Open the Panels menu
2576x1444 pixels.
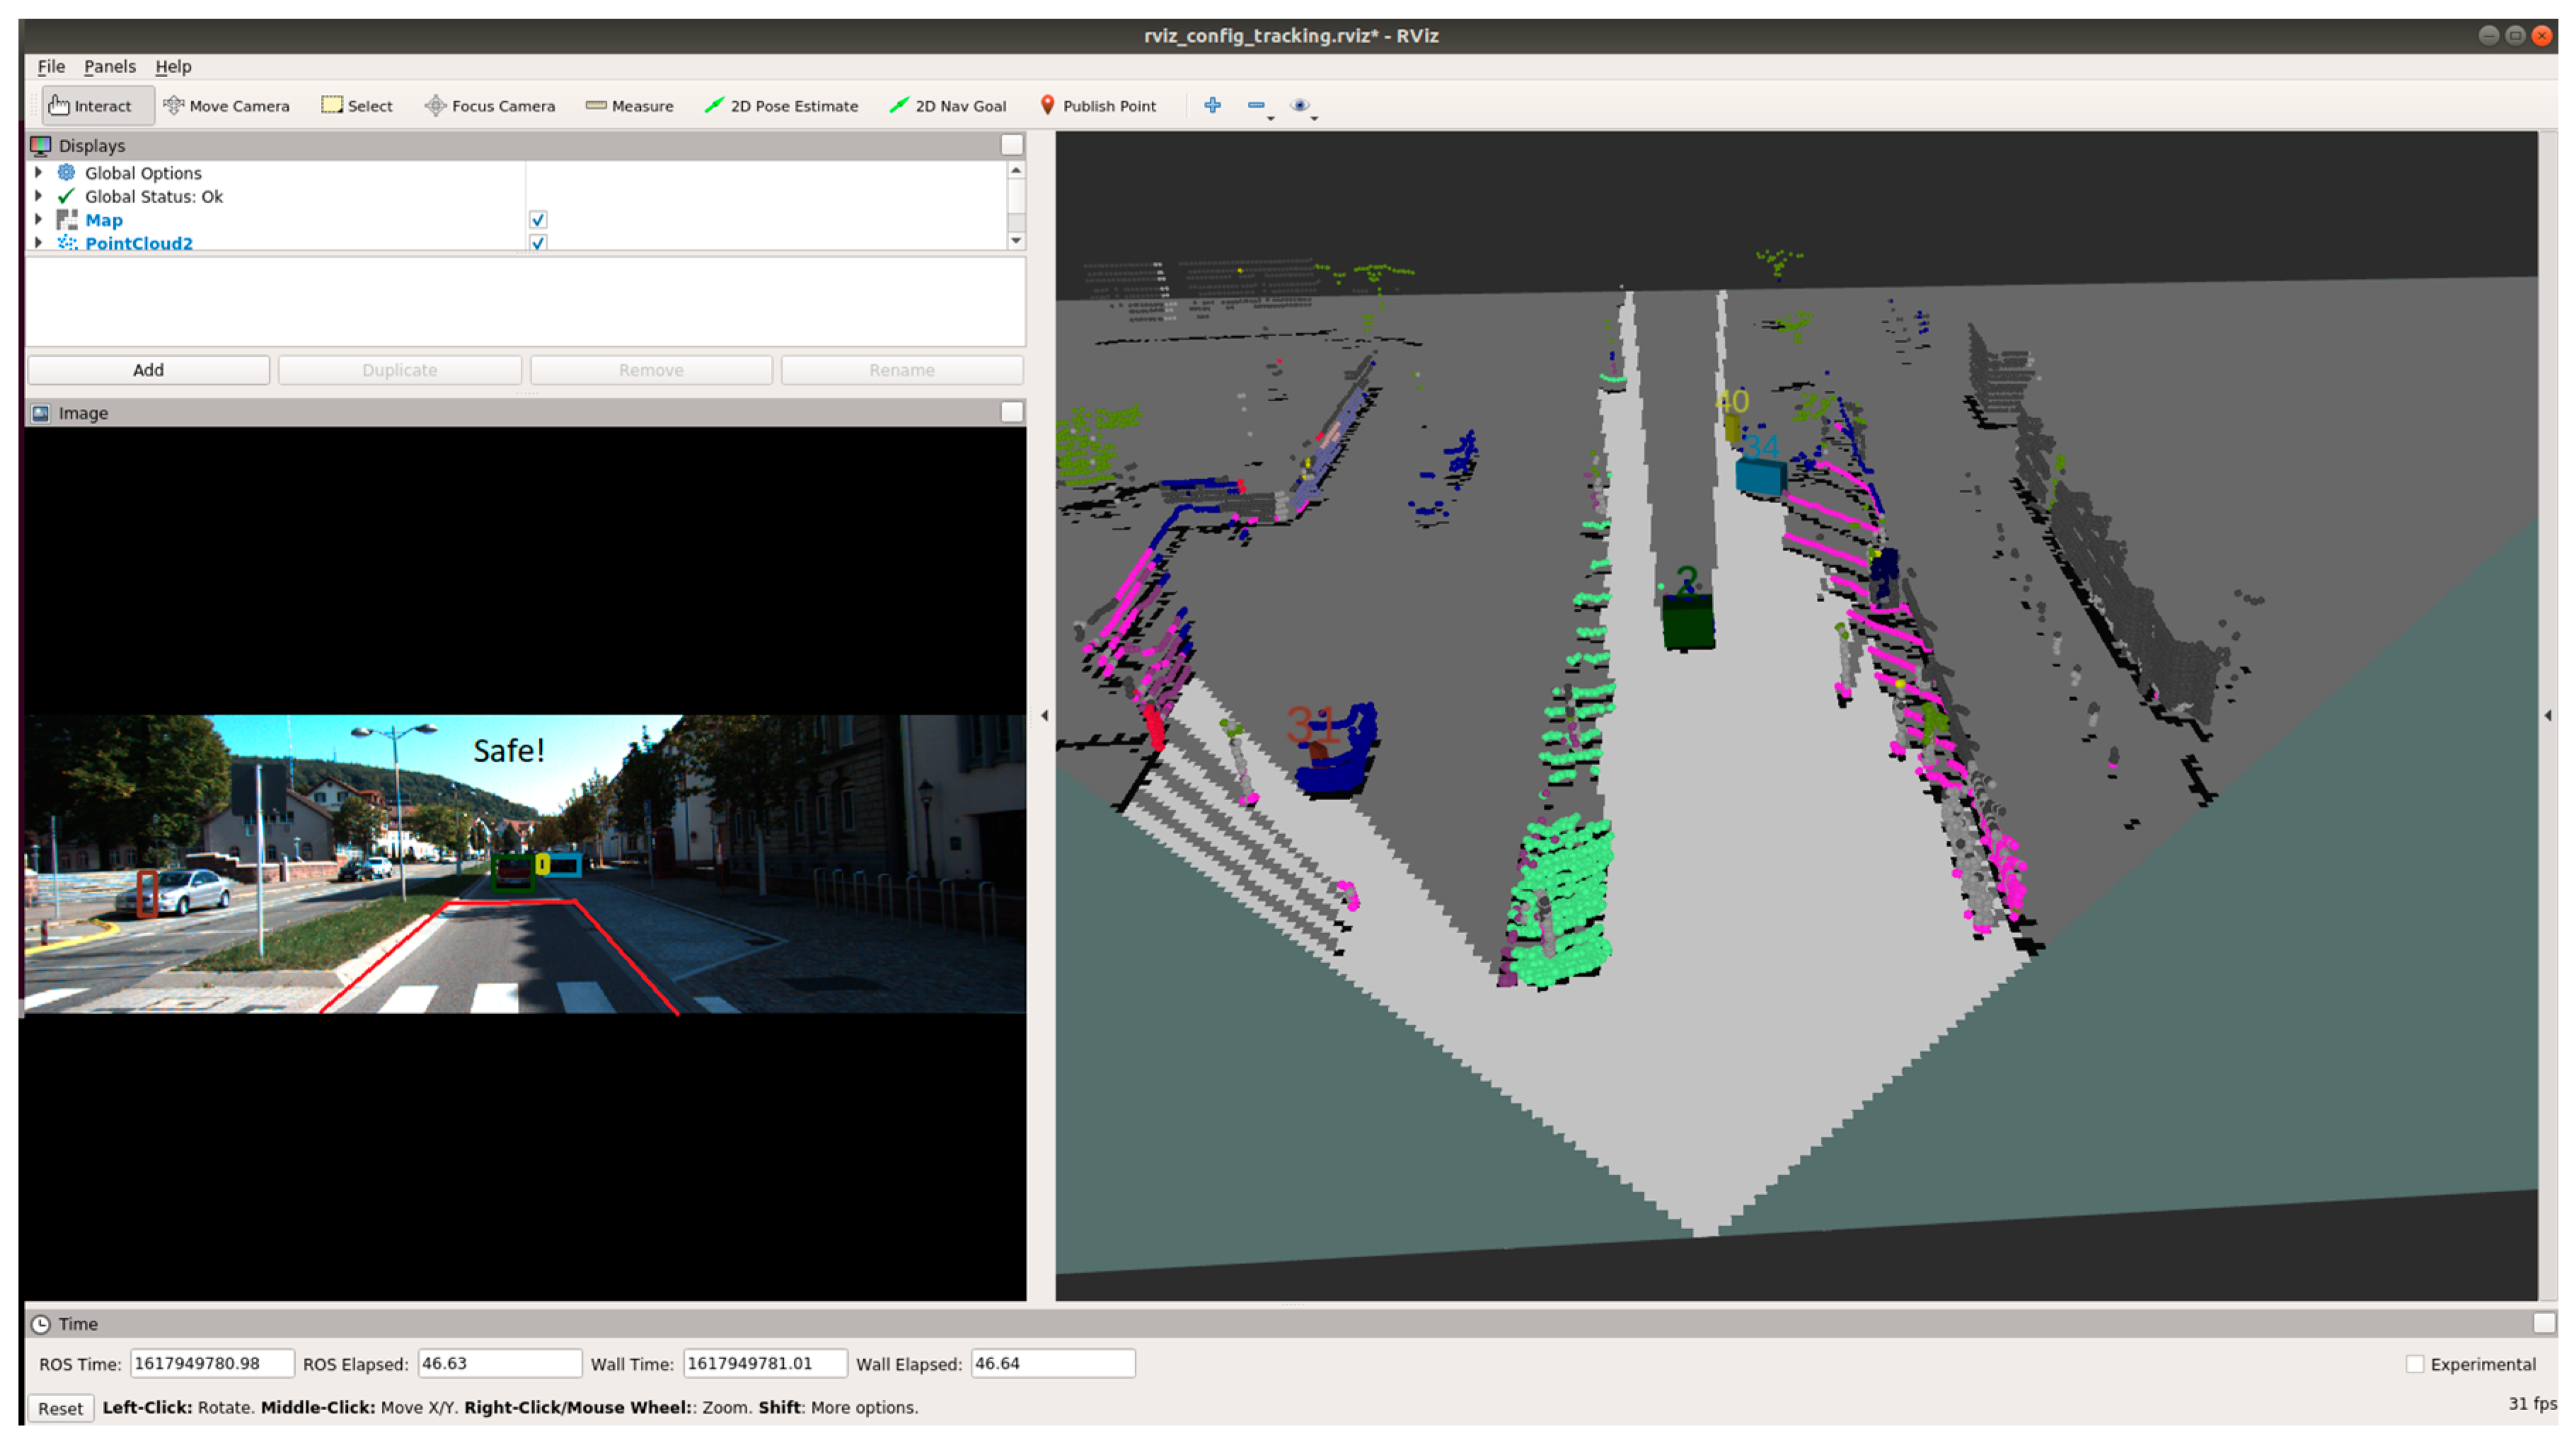point(109,66)
